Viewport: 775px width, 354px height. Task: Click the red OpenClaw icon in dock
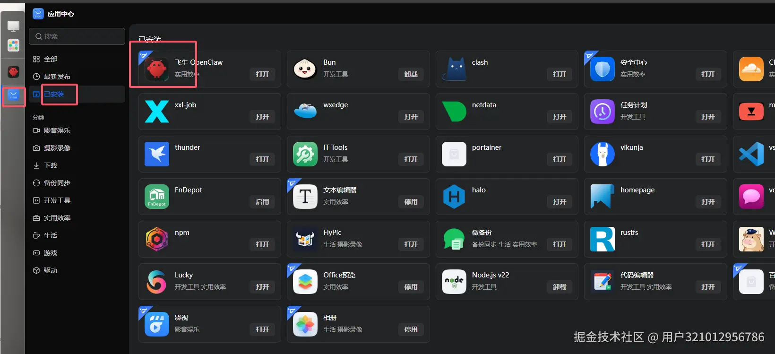point(13,72)
